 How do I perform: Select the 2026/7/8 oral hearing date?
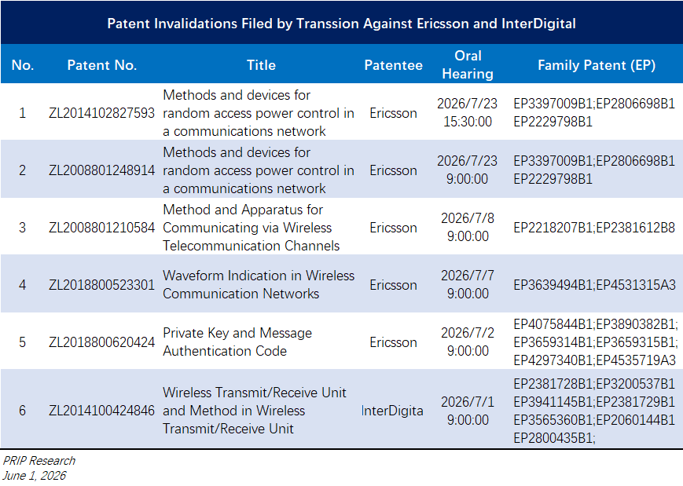pyautogui.click(x=468, y=227)
